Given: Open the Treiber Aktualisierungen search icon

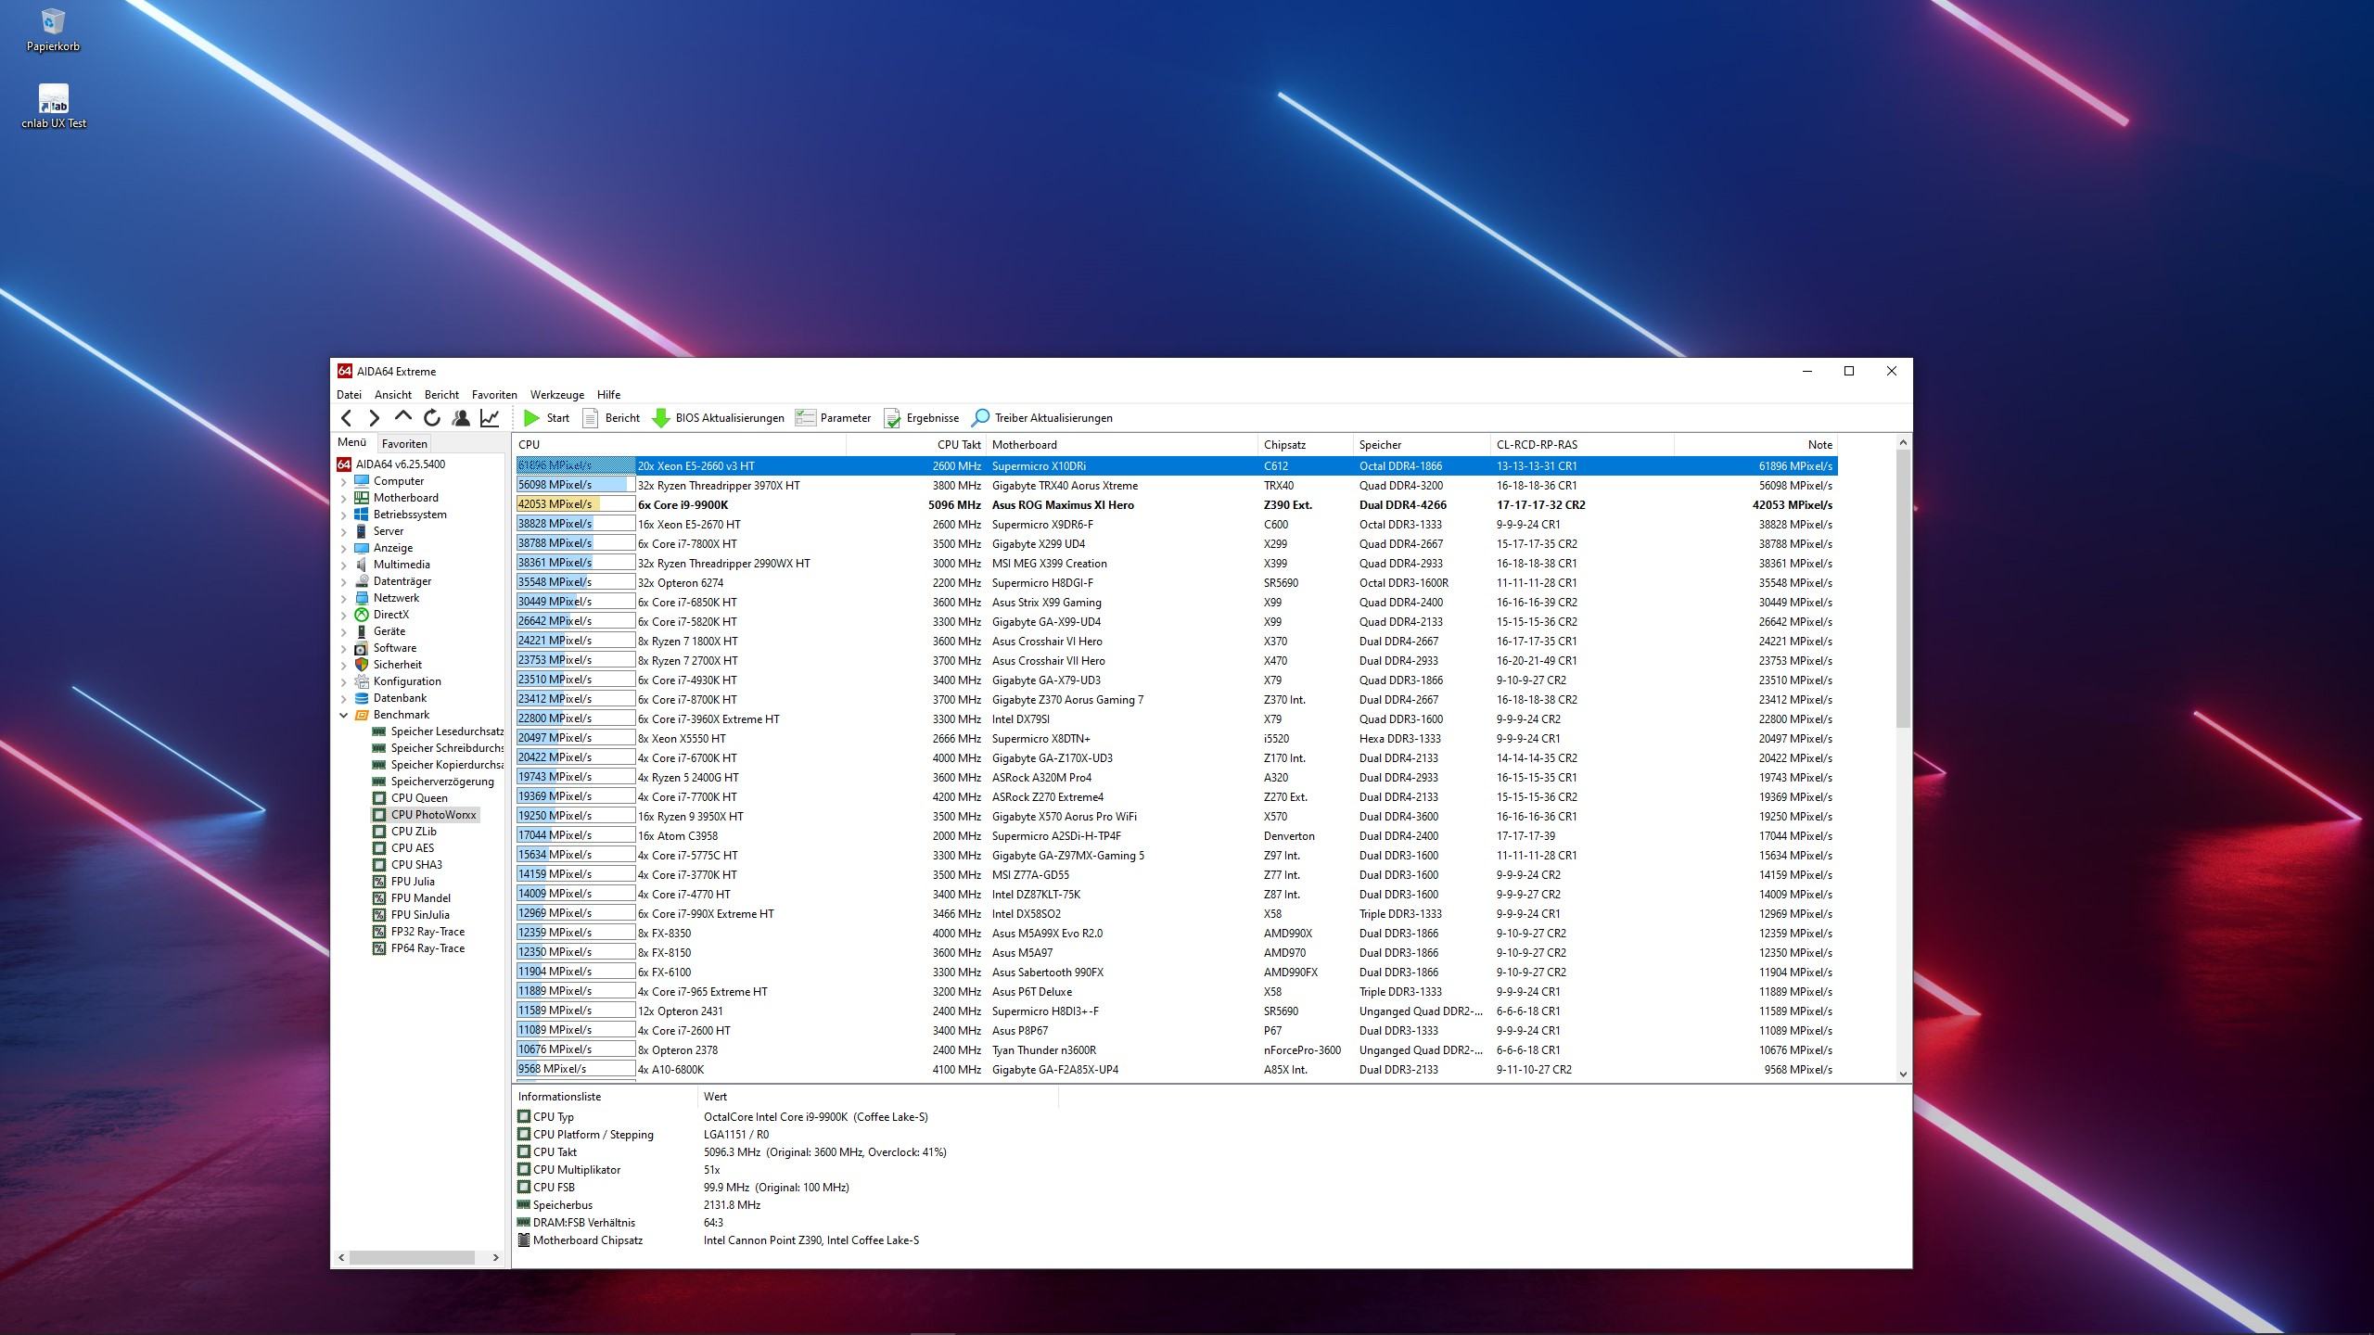Looking at the screenshot, I should 980,418.
